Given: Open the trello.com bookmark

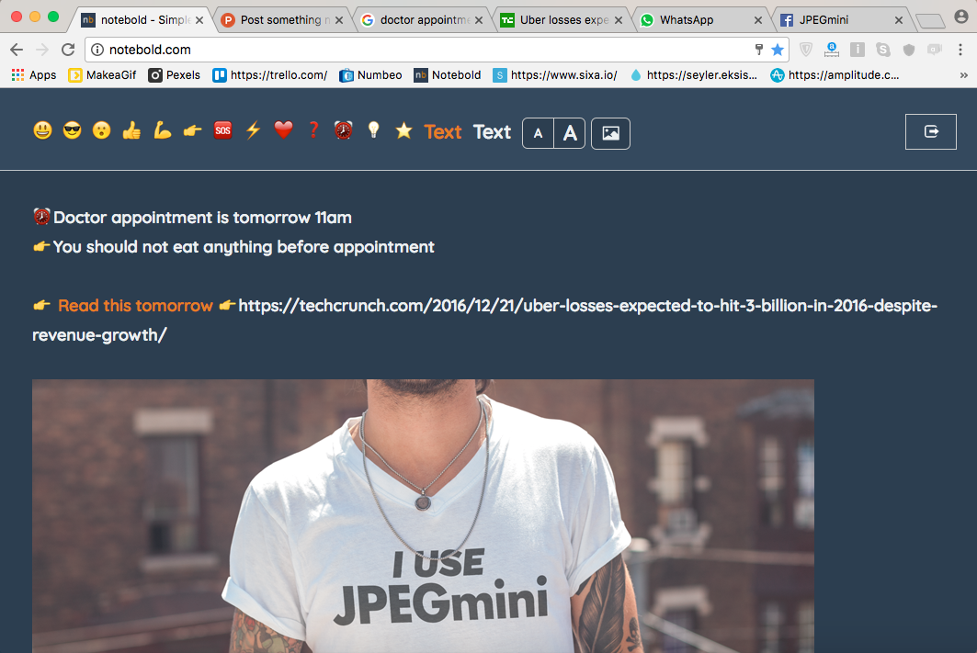Looking at the screenshot, I should click(x=270, y=75).
